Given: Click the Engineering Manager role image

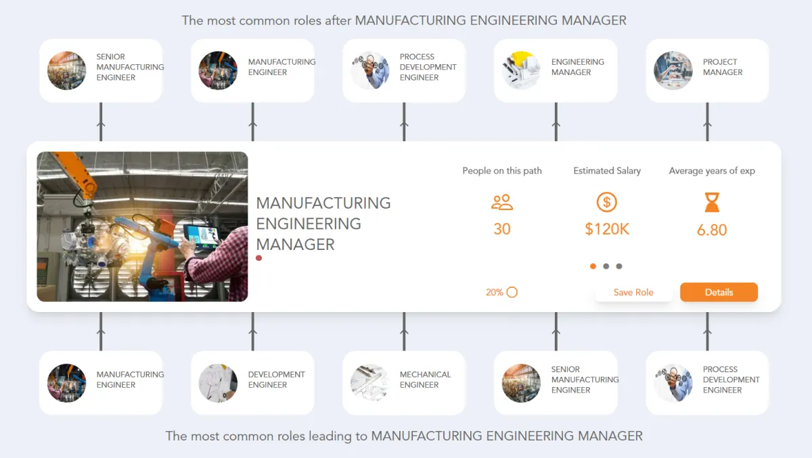Looking at the screenshot, I should pos(522,70).
